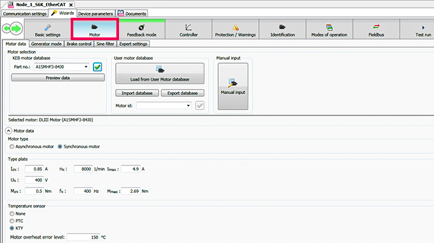Click the Preview data button
434x243 pixels.
pyautogui.click(x=58, y=78)
